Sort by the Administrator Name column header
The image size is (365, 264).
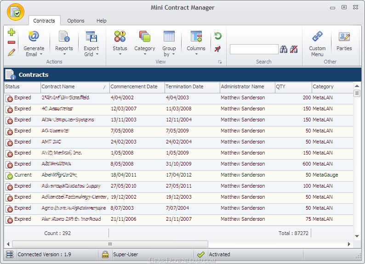247,86
